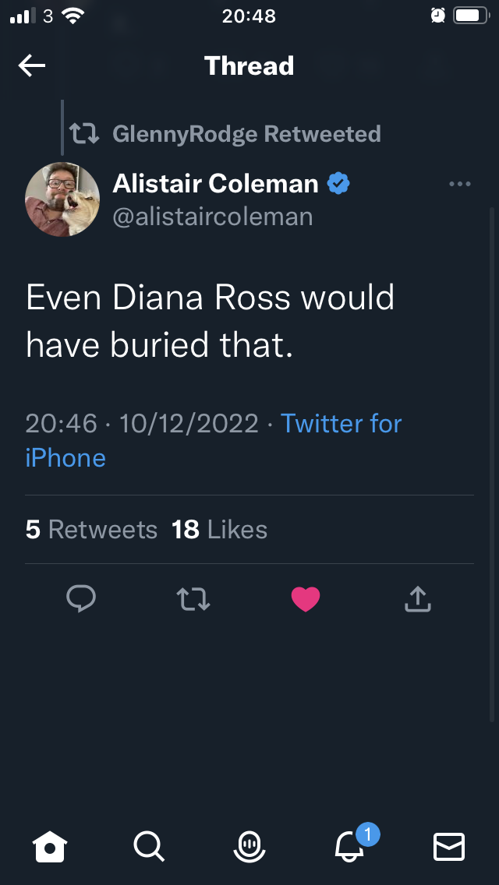Open Alistair Coleman's profile by name

[x=216, y=184]
